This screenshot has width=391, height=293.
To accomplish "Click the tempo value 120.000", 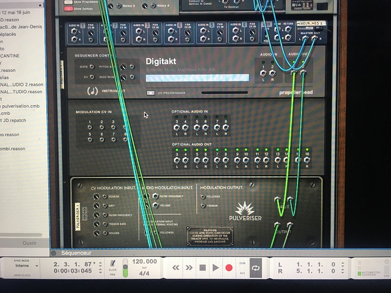I will point(144,261).
